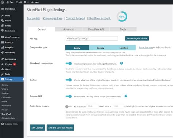
Task: Open Media settings submenu item
Action: [4, 101]
